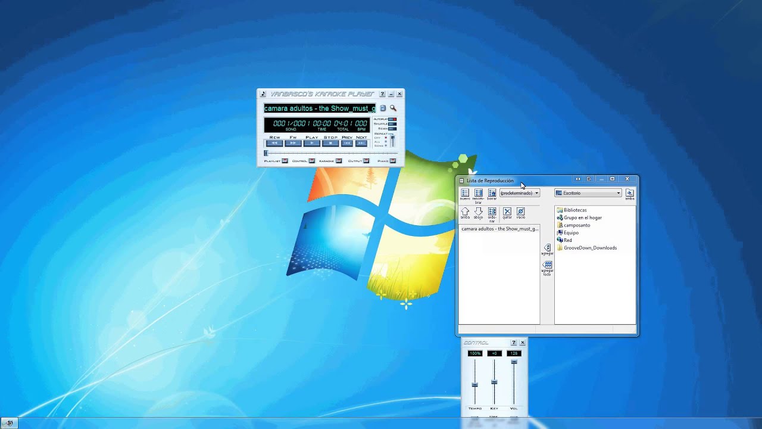
Task: Click the Key slider handle
Action: tap(494, 381)
